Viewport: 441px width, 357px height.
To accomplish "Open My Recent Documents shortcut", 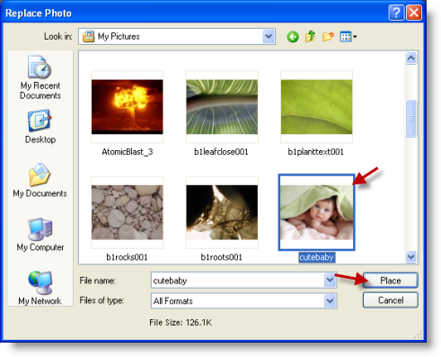I will 40,77.
